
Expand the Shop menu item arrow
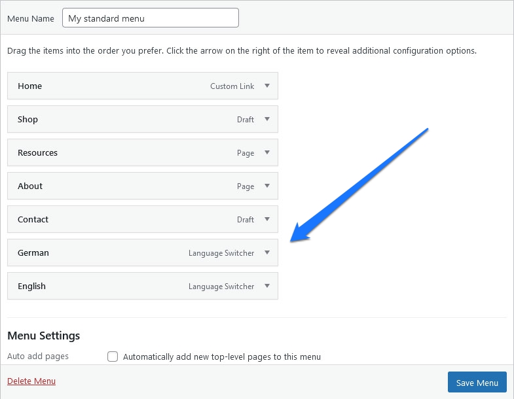pyautogui.click(x=267, y=119)
